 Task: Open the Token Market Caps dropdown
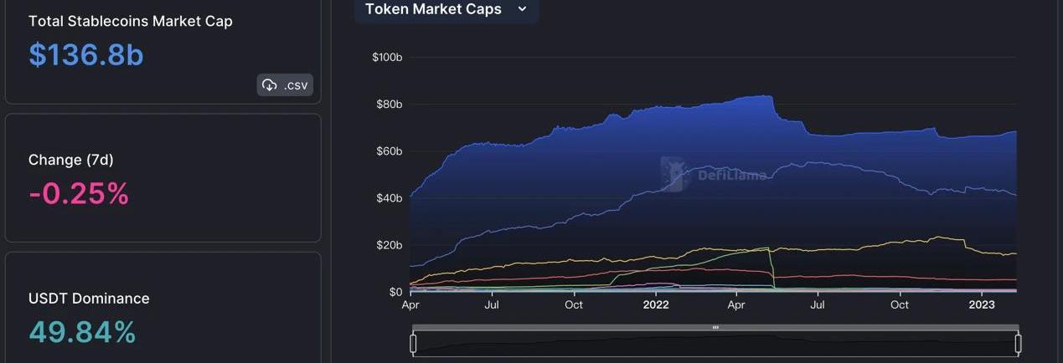click(446, 9)
